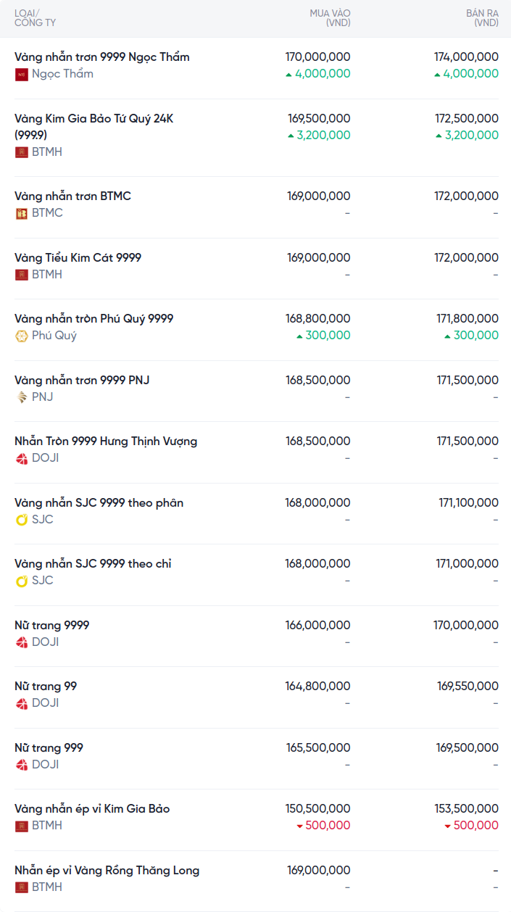Click SJC logo under Vàng nhẫn theo chỉ
This screenshot has height=912, width=511.
coord(22,581)
